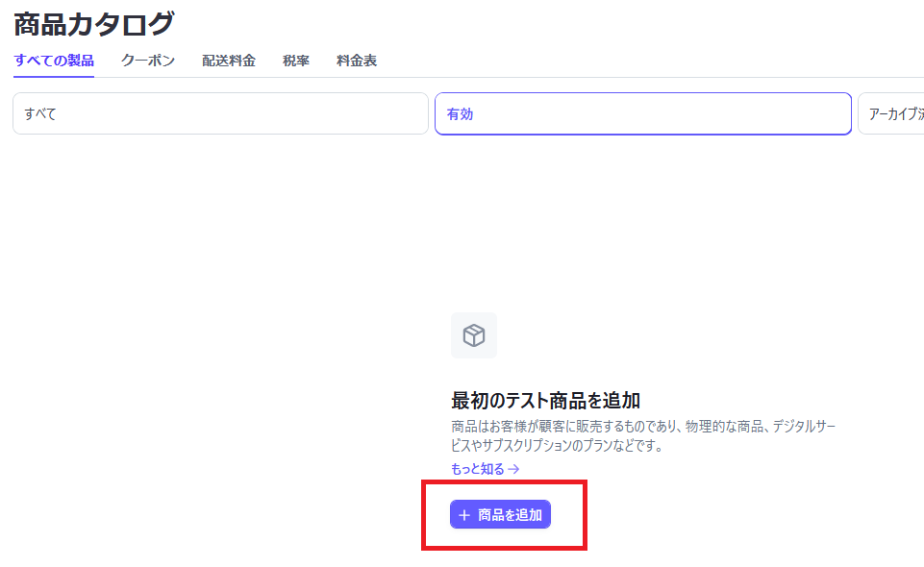Choose the 有効 status filter
Screen dimensions: 924x567
pos(642,113)
